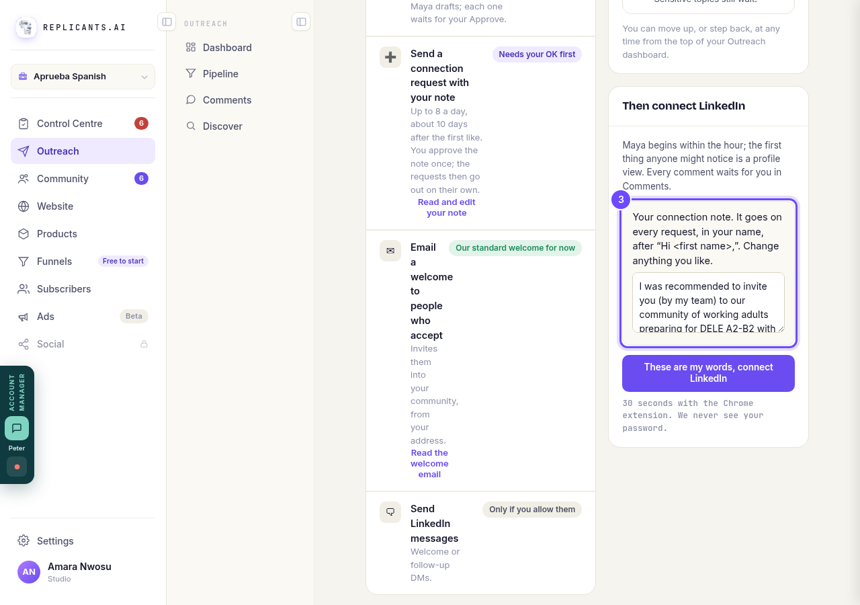The height and width of the screenshot is (605, 860).
Task: Open account manager chat with Peter
Action: point(17,428)
